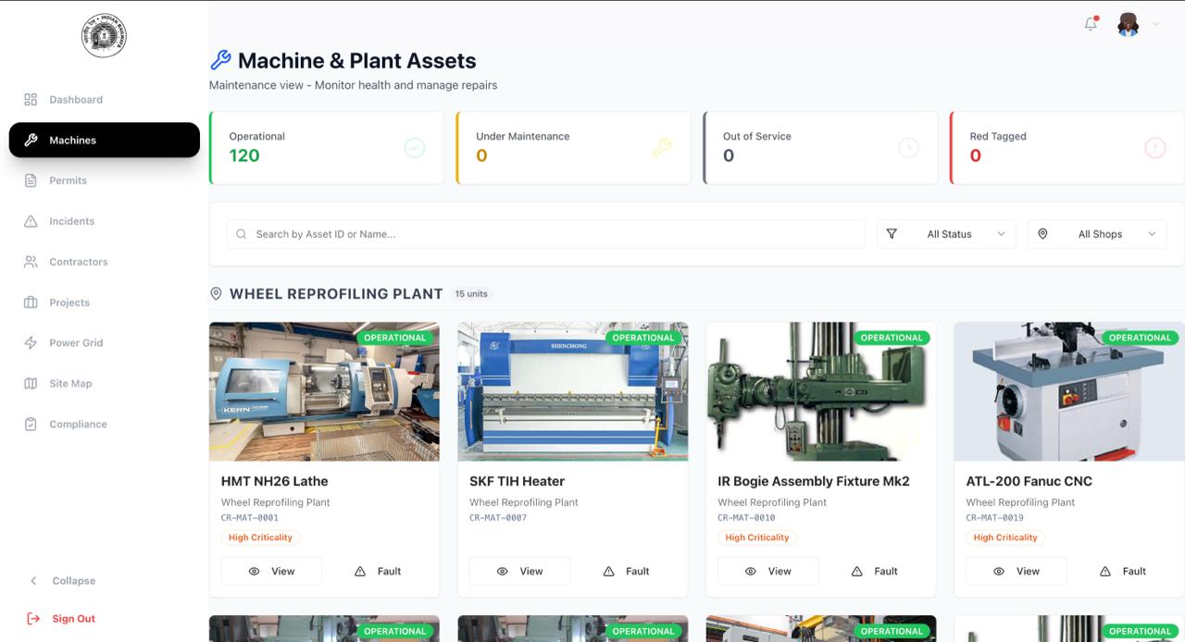Report Fault on IR Bogie Fixture

[x=874, y=571]
